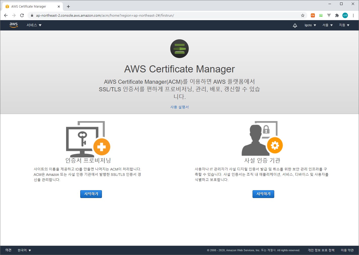Click the browser forward arrow

coord(14,15)
